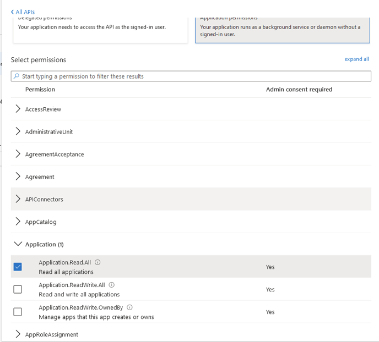The height and width of the screenshot is (342, 379).
Task: Click the expand all link
Action: point(356,59)
